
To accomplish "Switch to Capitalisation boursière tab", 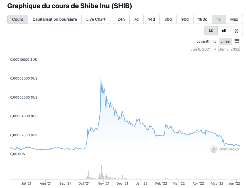I will [55, 19].
